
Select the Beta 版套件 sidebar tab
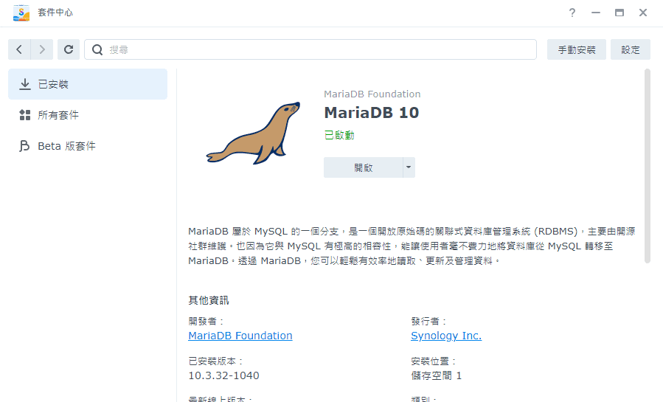pyautogui.click(x=88, y=146)
